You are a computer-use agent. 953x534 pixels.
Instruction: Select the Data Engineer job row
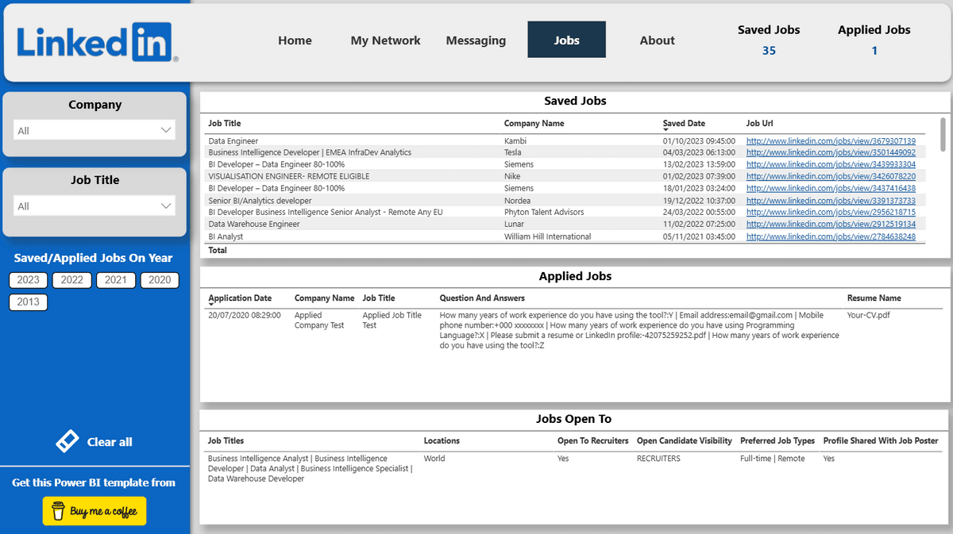point(566,140)
